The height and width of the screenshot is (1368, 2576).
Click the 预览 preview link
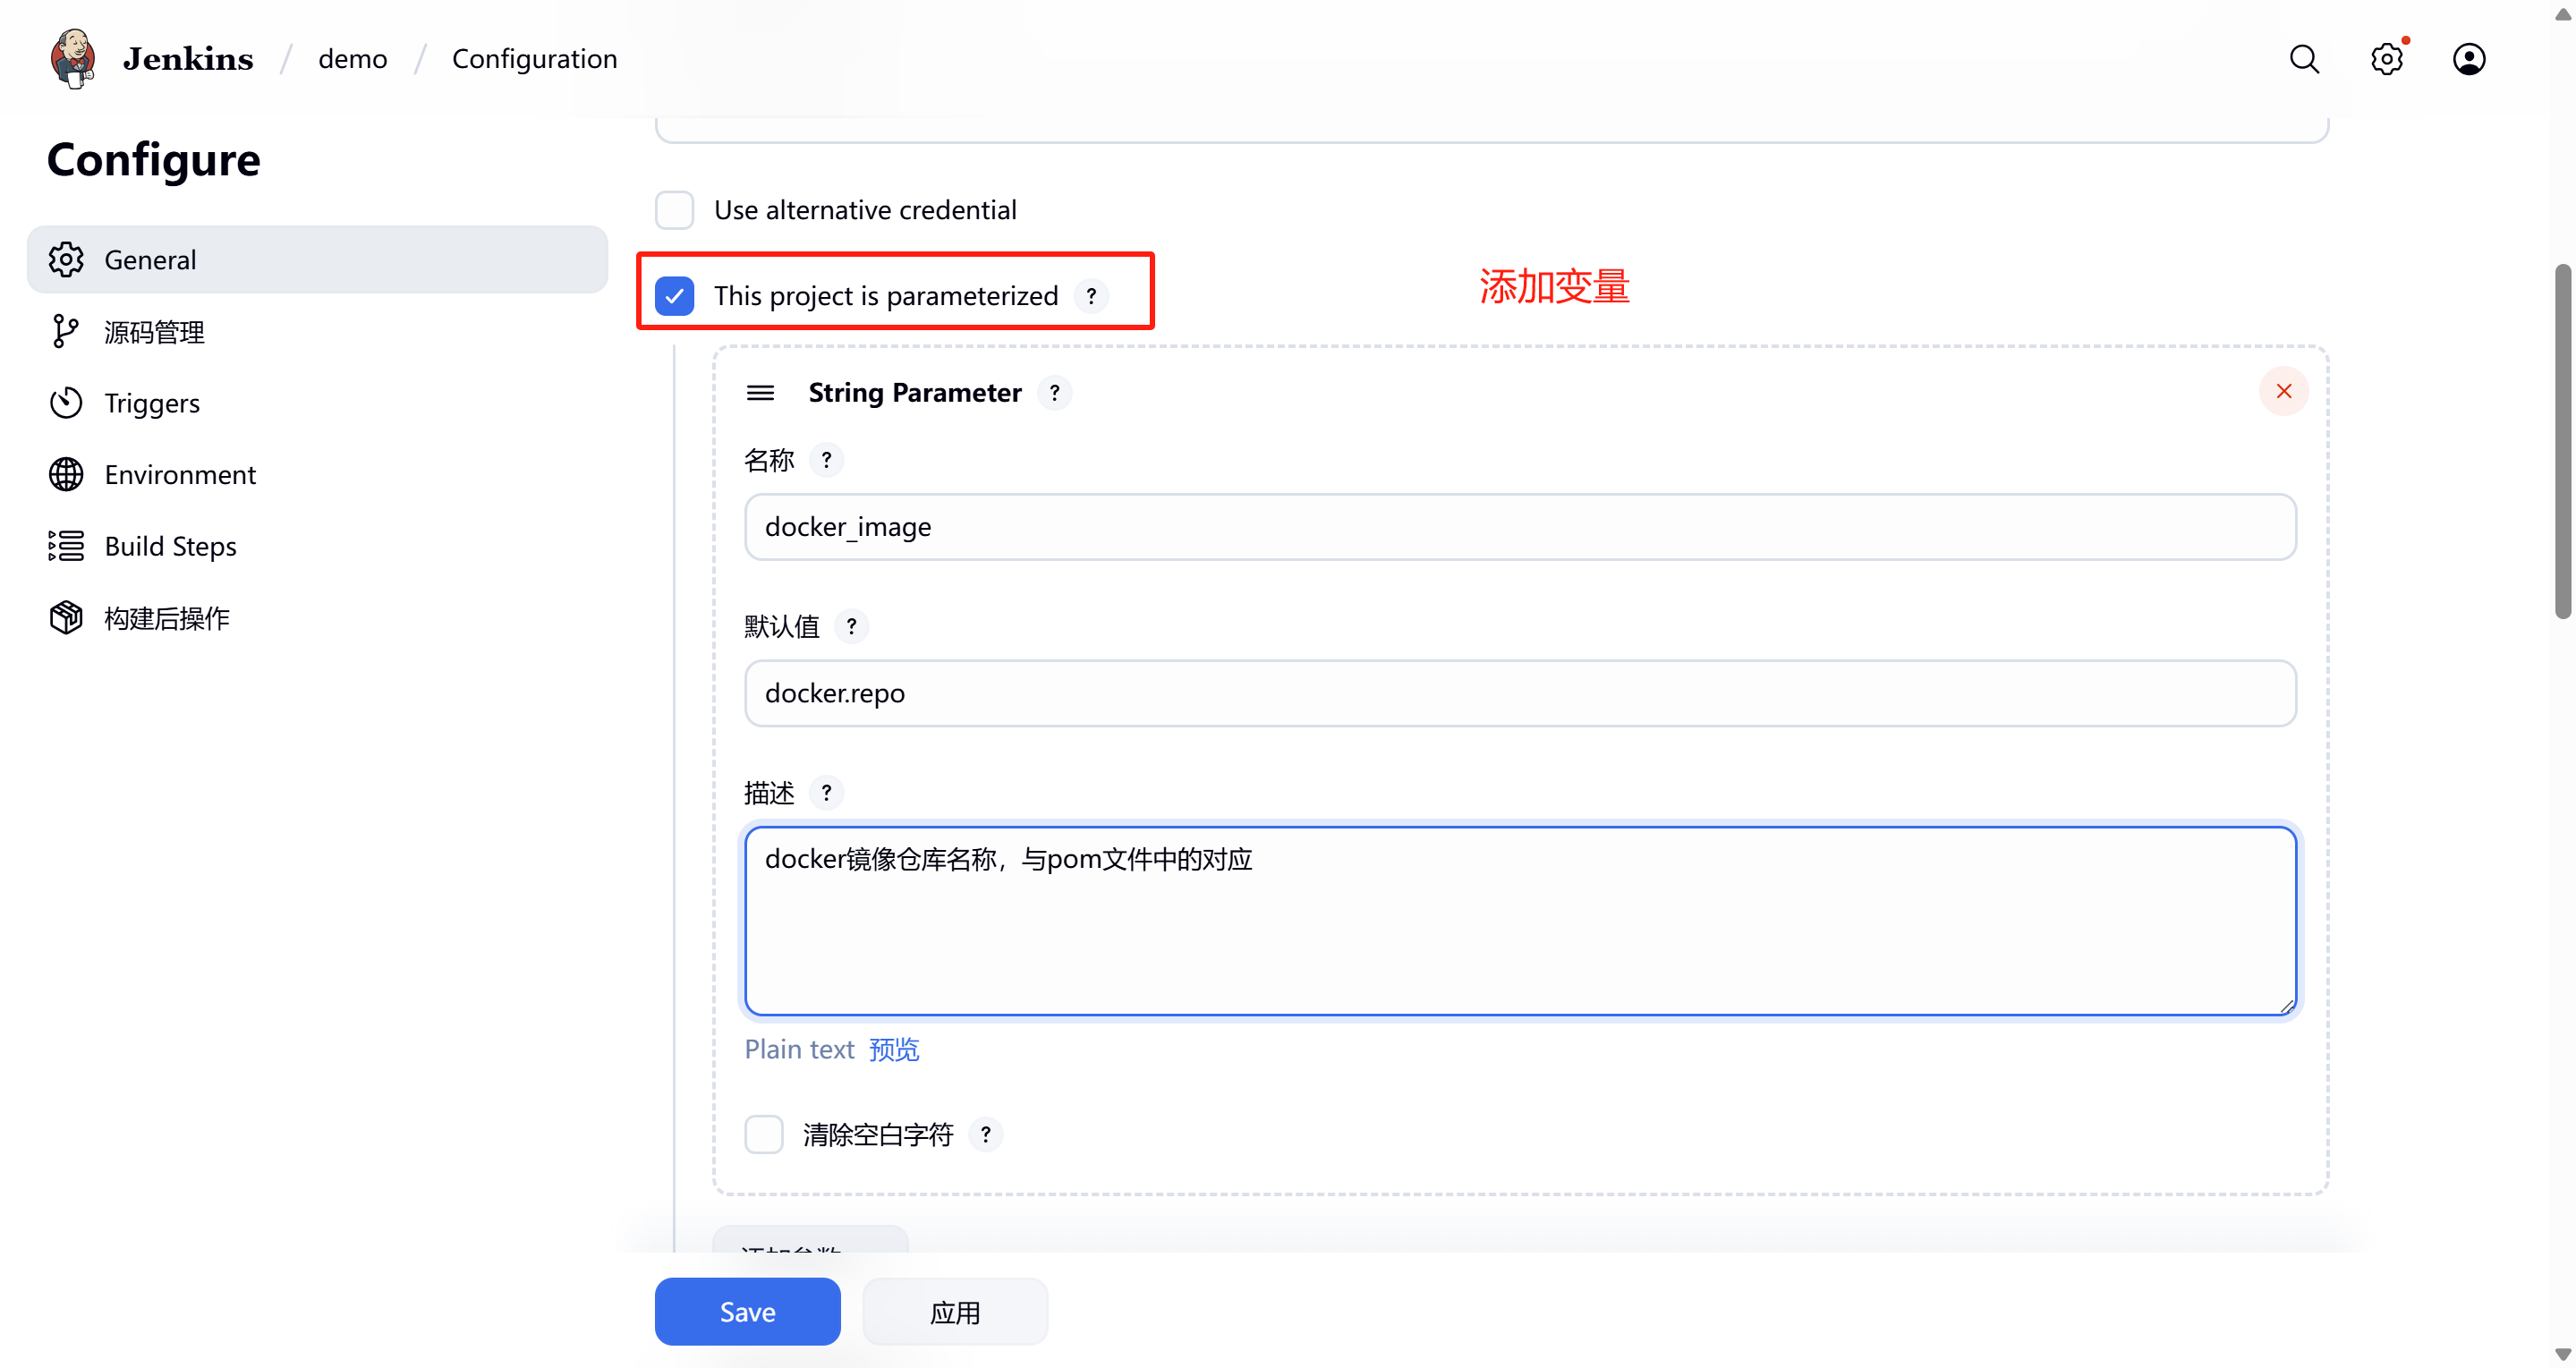tap(893, 1049)
